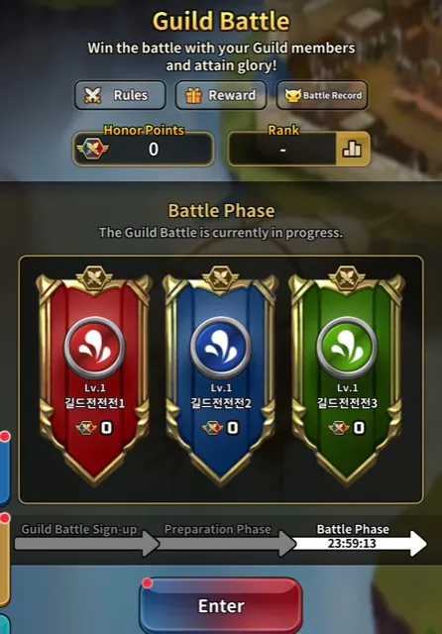Tap the Enter button
The height and width of the screenshot is (634, 442).
coord(221,605)
